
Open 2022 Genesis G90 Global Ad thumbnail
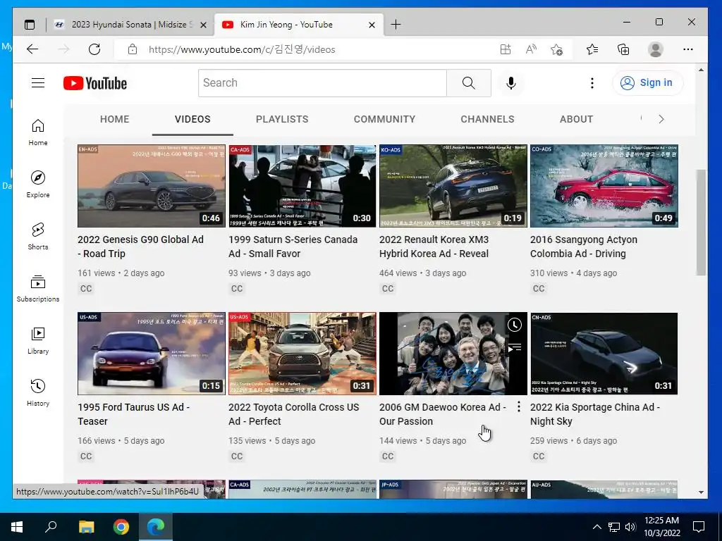pos(152,186)
